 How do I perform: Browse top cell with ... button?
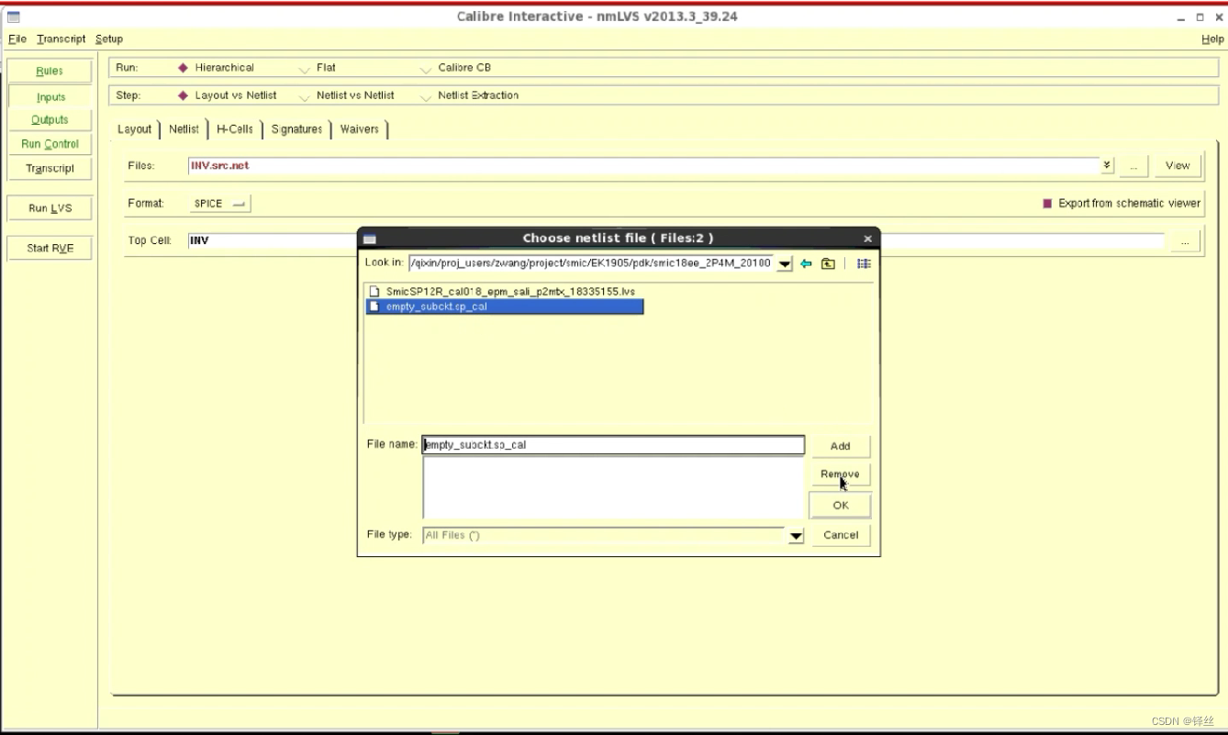pos(1186,241)
